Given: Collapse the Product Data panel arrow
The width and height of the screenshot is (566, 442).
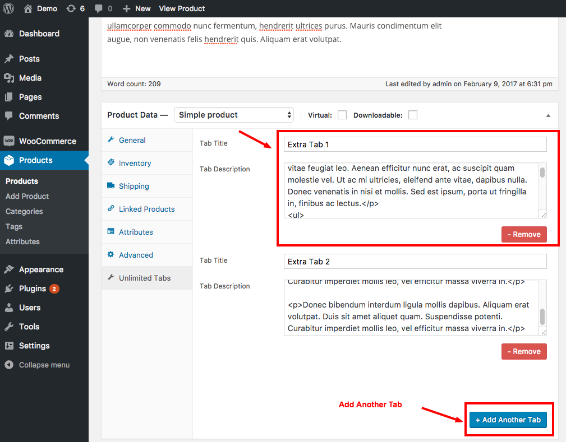Looking at the screenshot, I should 548,115.
